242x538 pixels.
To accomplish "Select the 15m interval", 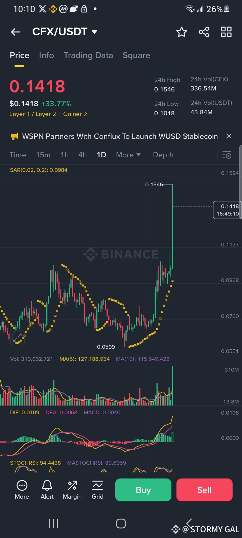I will coord(43,155).
